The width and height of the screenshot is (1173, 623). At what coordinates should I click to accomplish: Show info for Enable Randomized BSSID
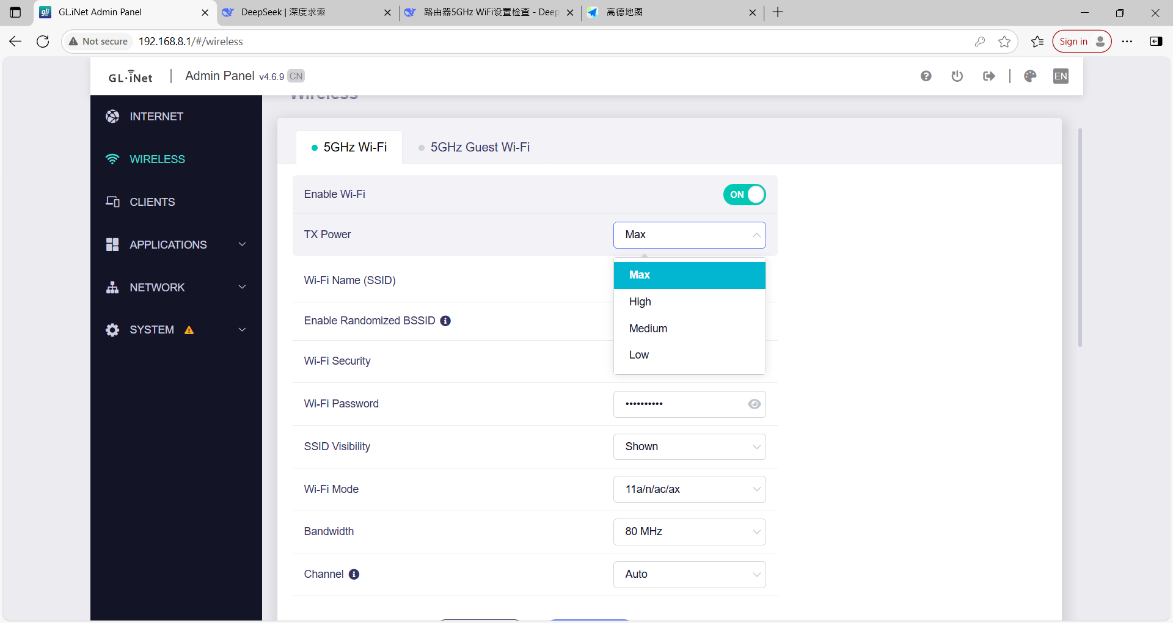point(445,321)
